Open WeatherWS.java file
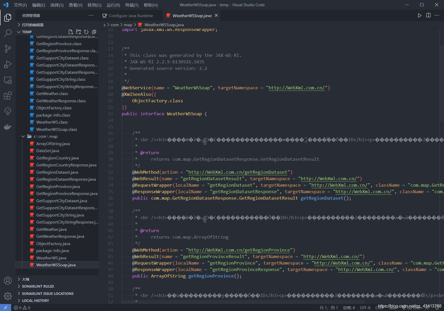Screen dimensions: 444x311 (57, 258)
